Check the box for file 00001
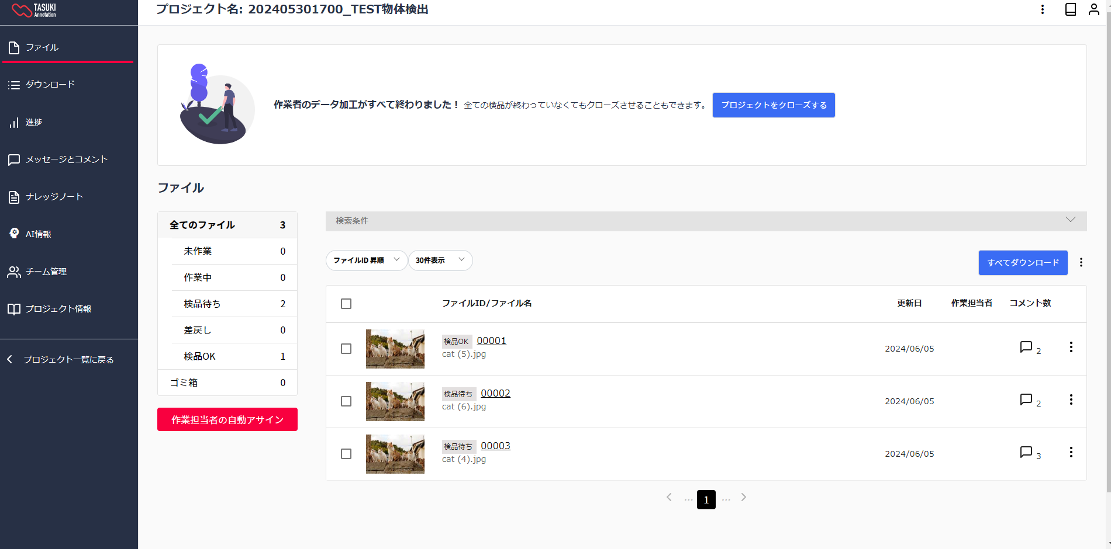This screenshot has height=549, width=1111. point(346,349)
